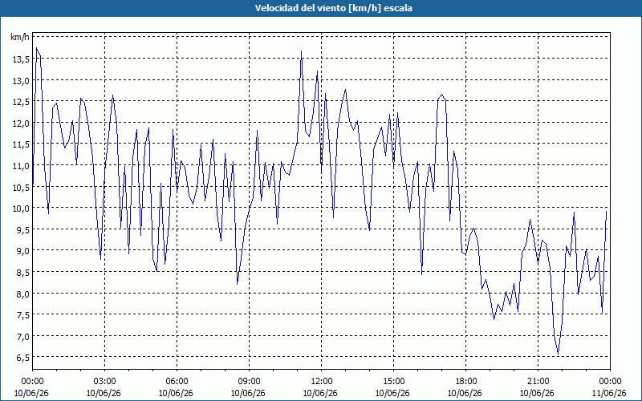Screen dimensions: 642x401
Task: Click the 11,5 y-axis value
Action: click(x=21, y=144)
